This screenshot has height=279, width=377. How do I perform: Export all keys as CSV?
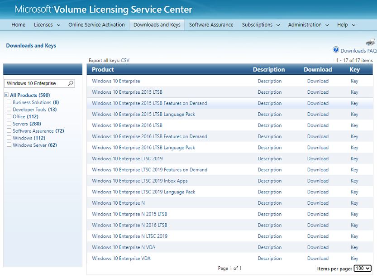tap(125, 60)
